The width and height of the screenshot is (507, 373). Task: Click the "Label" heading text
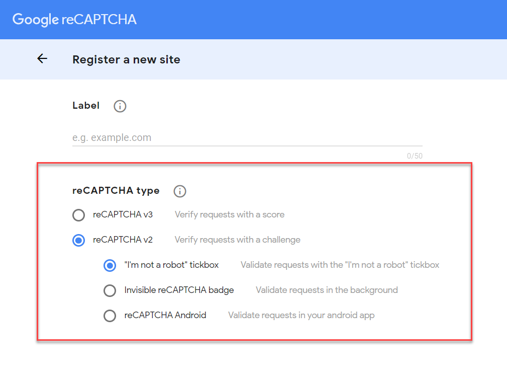click(86, 106)
